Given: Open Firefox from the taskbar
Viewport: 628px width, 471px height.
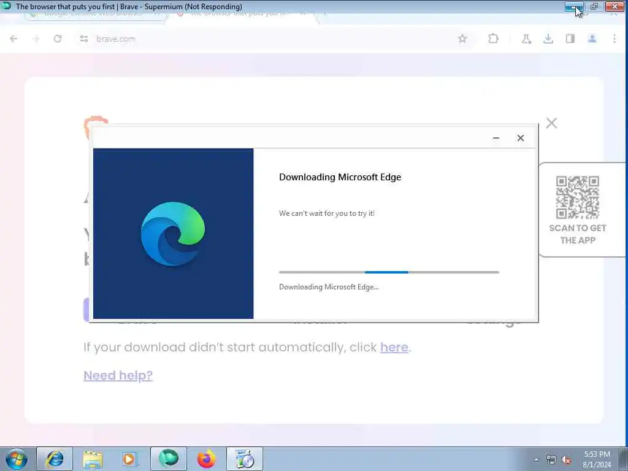Looking at the screenshot, I should coord(206,459).
